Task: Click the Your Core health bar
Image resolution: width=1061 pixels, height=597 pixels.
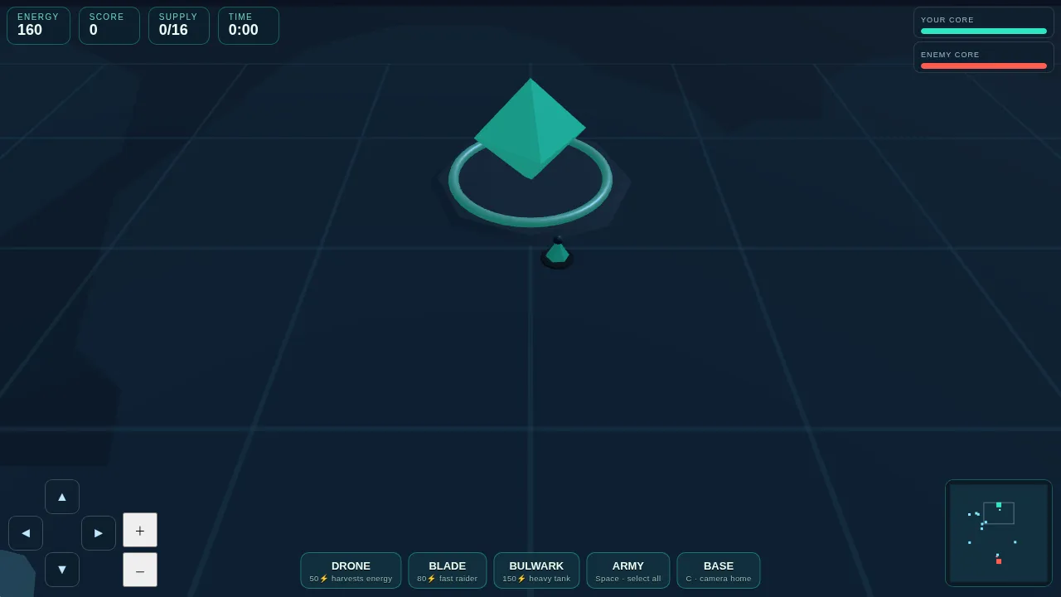Action: pos(984,32)
